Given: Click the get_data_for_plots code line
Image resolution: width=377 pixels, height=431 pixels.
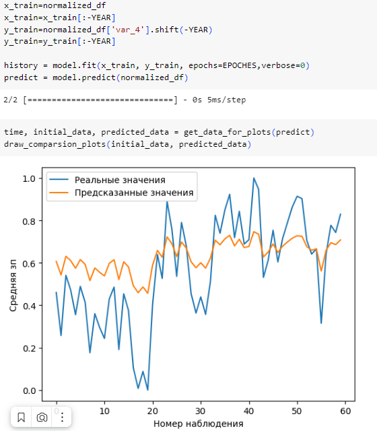Looking at the screenshot, I should (159, 132).
